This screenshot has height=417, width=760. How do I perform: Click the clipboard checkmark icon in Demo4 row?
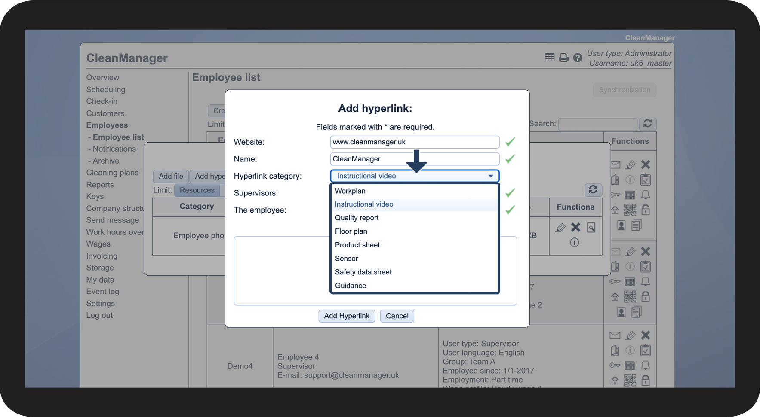pos(646,350)
